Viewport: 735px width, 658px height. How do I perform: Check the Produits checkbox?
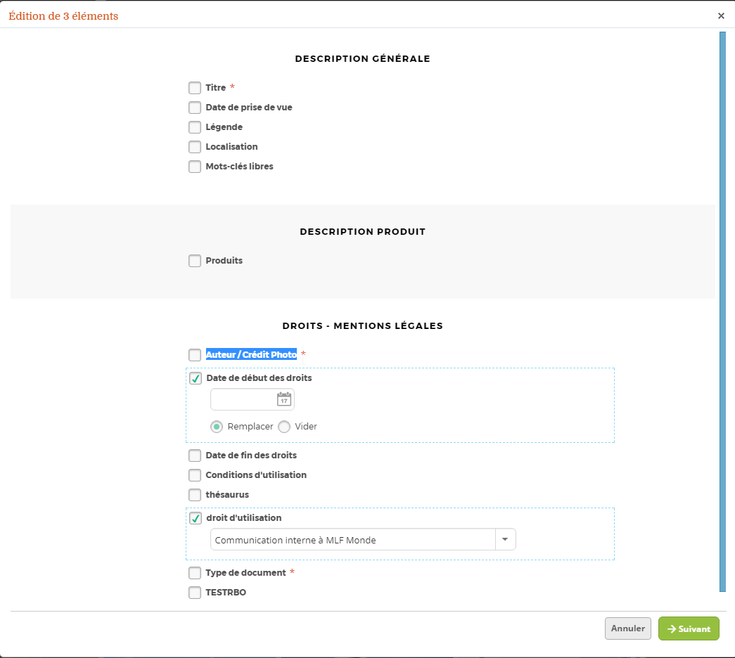(x=195, y=261)
